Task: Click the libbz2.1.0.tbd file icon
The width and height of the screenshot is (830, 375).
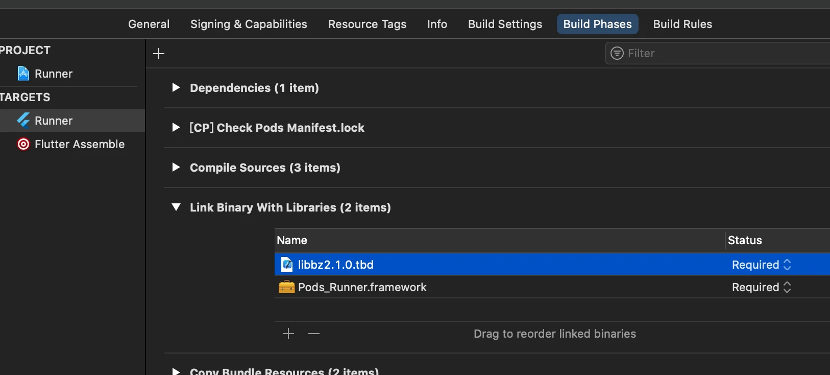Action: 287,265
